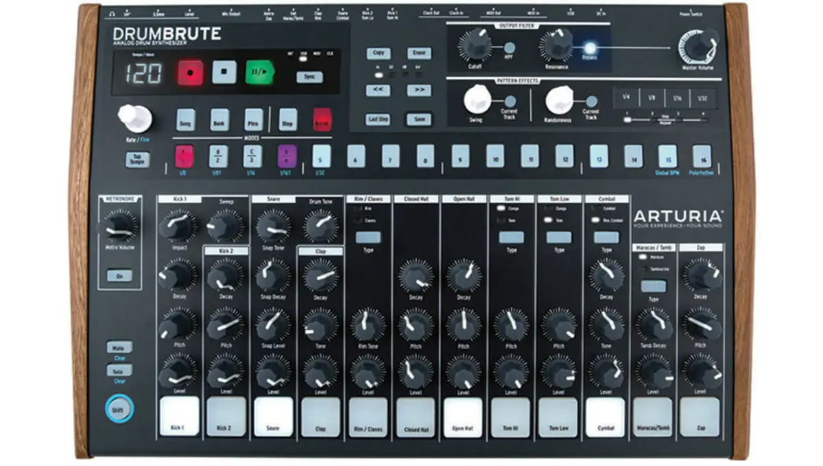Toggle Current Track button beside Randomness
The height and width of the screenshot is (466, 823).
click(591, 101)
